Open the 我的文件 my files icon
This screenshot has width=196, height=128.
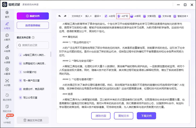[x=7, y=107]
